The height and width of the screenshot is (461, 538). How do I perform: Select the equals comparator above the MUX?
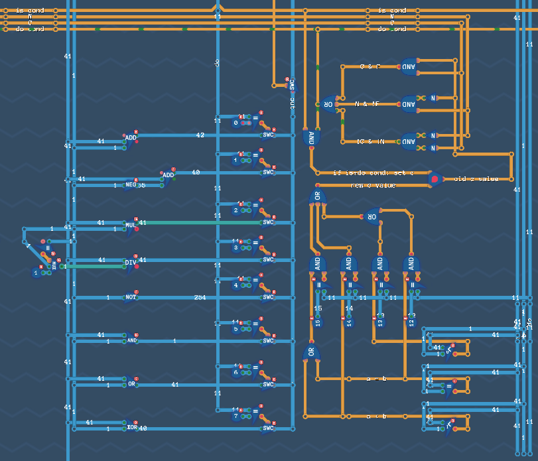click(x=47, y=247)
